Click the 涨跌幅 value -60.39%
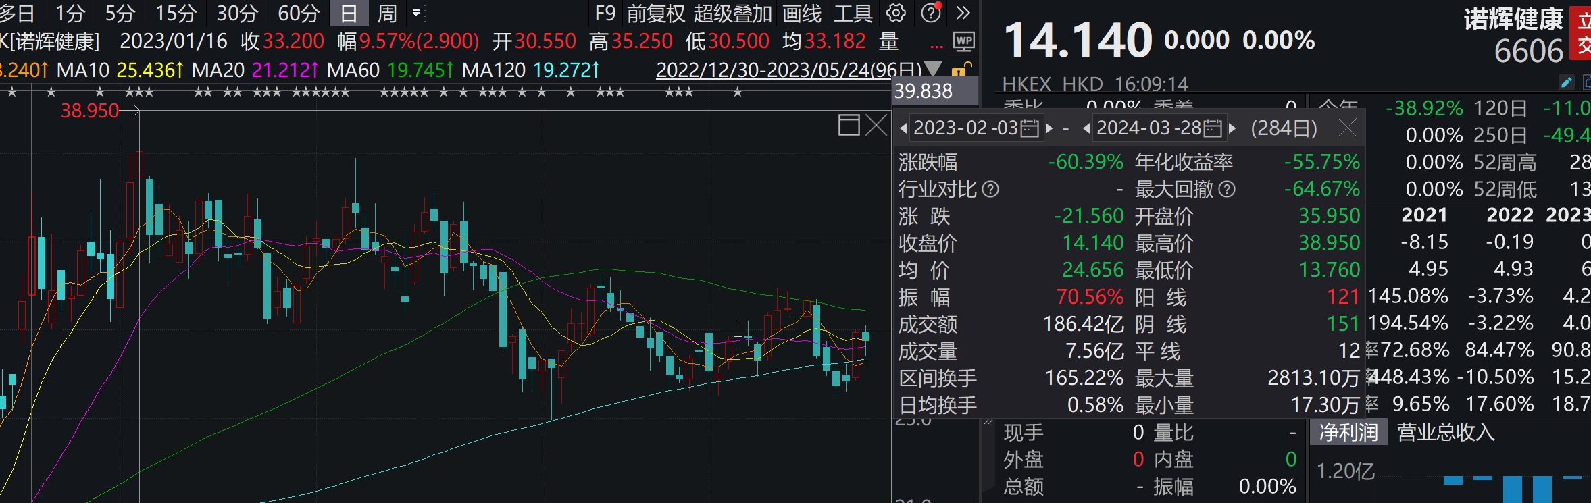 tap(1086, 162)
